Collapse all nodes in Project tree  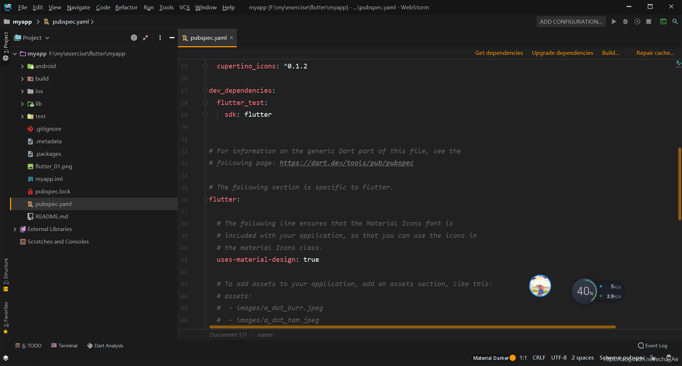[145, 38]
